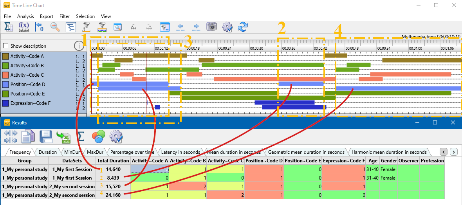This screenshot has height=205, width=462.
Task: Click the Activity~Code C color swatch
Action: [5, 75]
